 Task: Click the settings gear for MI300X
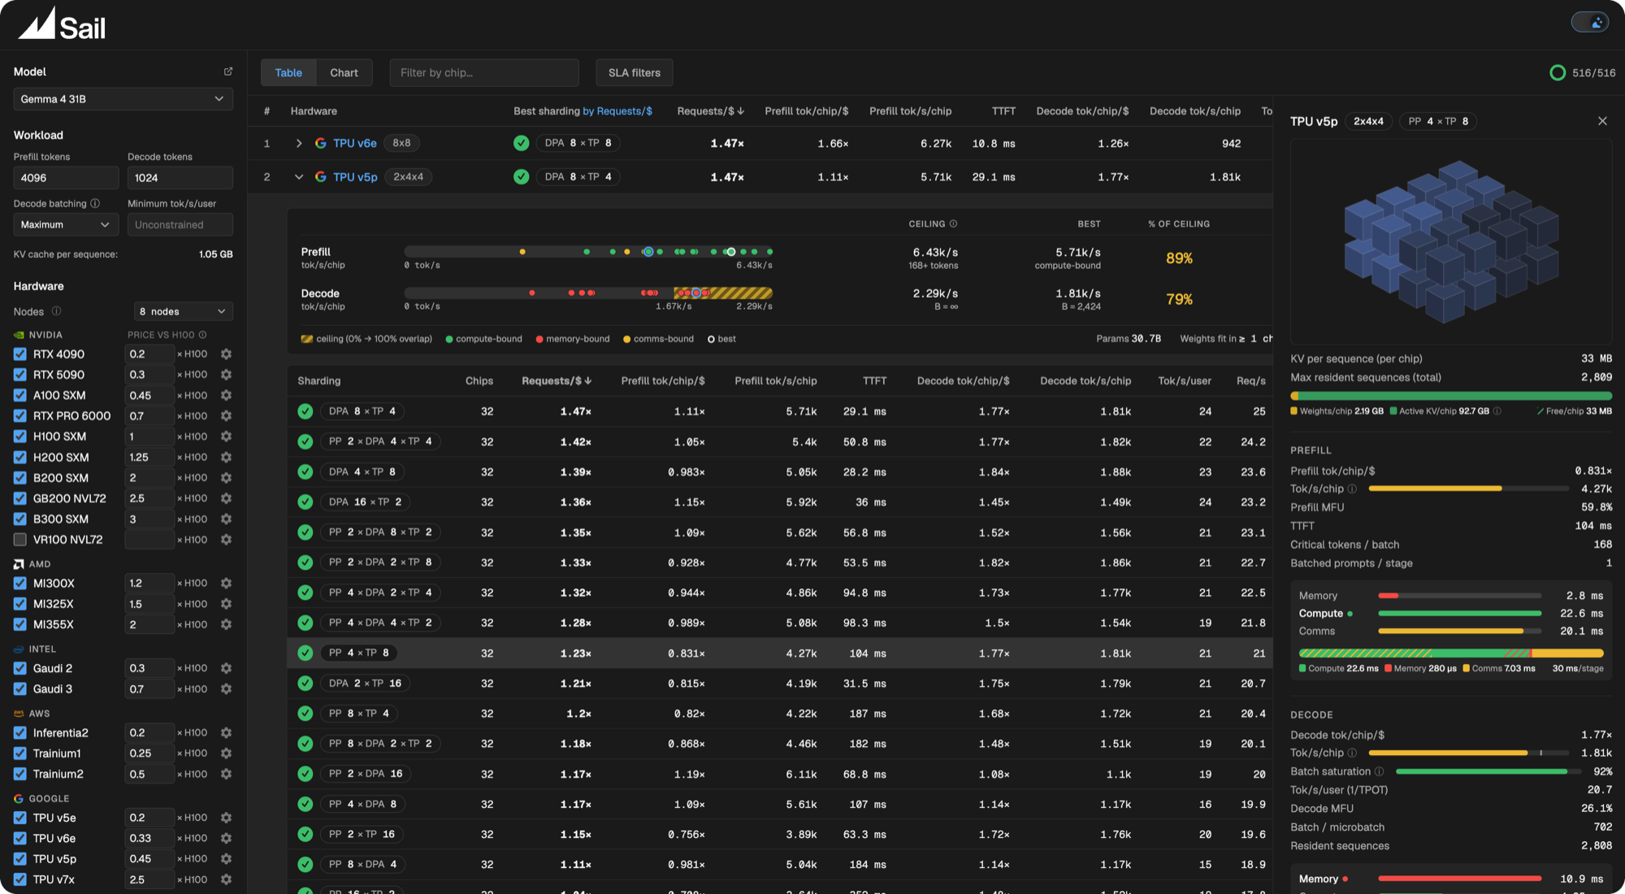[x=227, y=584]
